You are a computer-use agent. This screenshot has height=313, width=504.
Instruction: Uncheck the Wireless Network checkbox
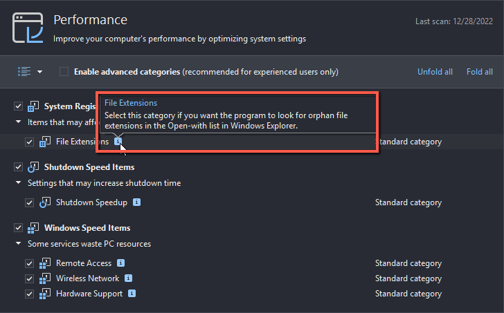pyautogui.click(x=29, y=278)
